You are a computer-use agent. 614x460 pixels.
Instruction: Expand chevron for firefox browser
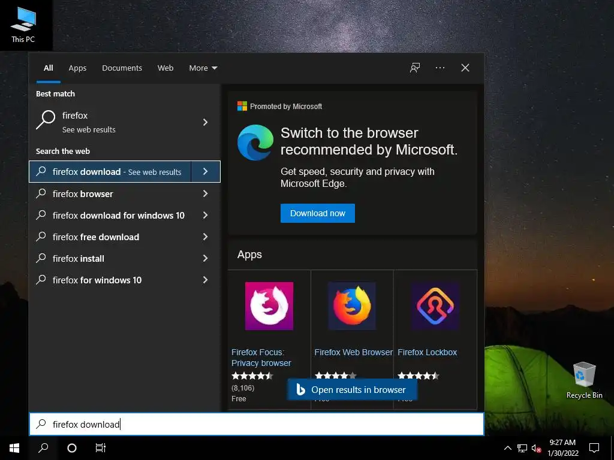click(205, 193)
